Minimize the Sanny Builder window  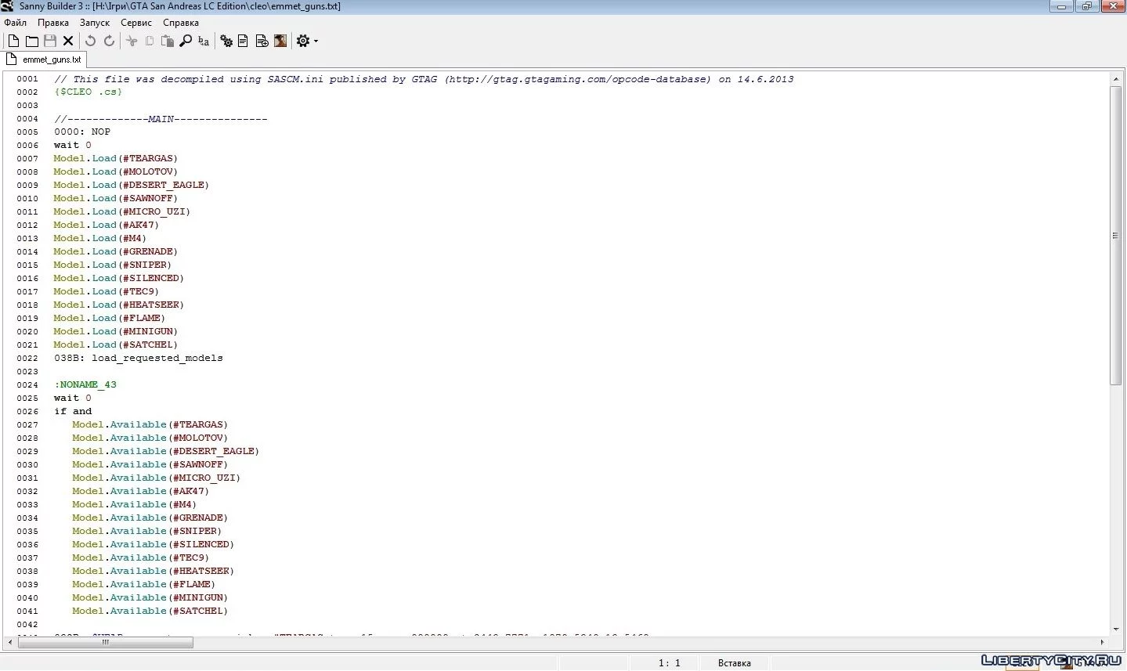(1062, 6)
